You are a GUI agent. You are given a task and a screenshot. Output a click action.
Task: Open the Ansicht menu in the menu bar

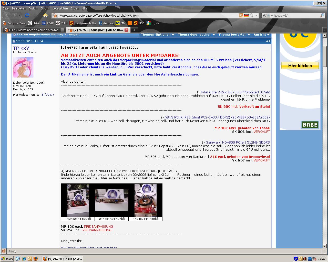pos(33,8)
